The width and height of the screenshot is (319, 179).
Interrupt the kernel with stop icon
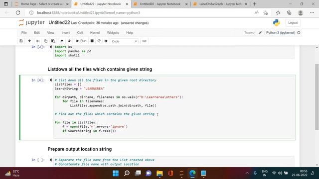92,41
